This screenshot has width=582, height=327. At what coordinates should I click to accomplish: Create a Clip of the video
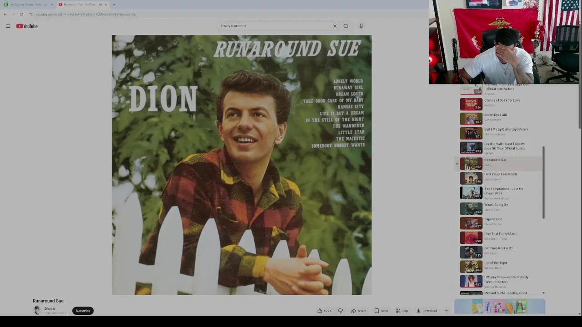pos(402,311)
